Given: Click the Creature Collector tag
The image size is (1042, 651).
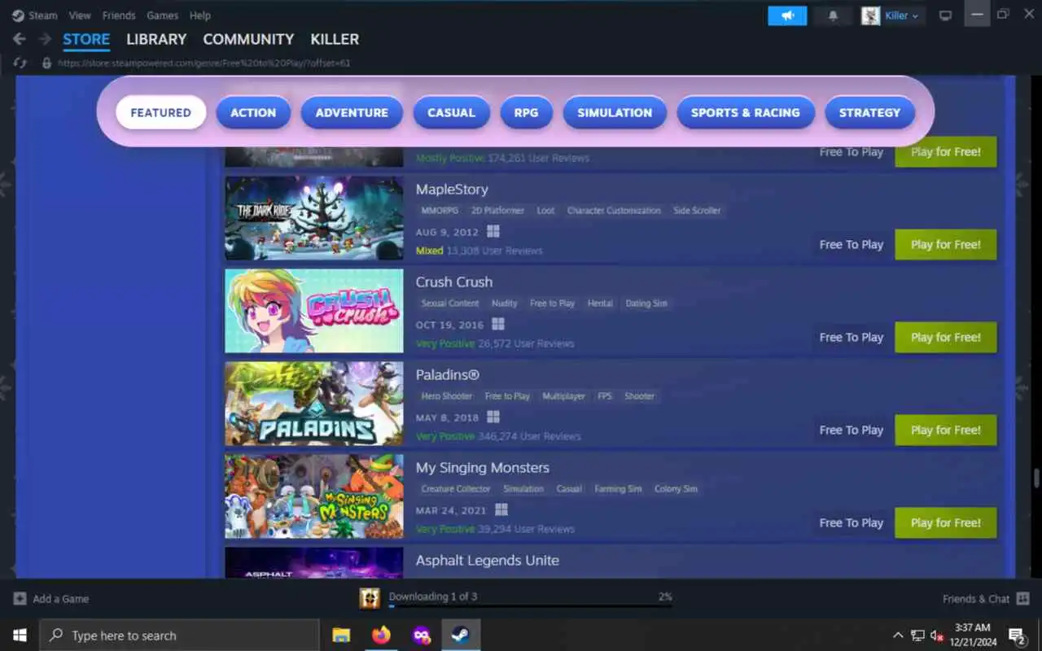Looking at the screenshot, I should click(x=456, y=488).
